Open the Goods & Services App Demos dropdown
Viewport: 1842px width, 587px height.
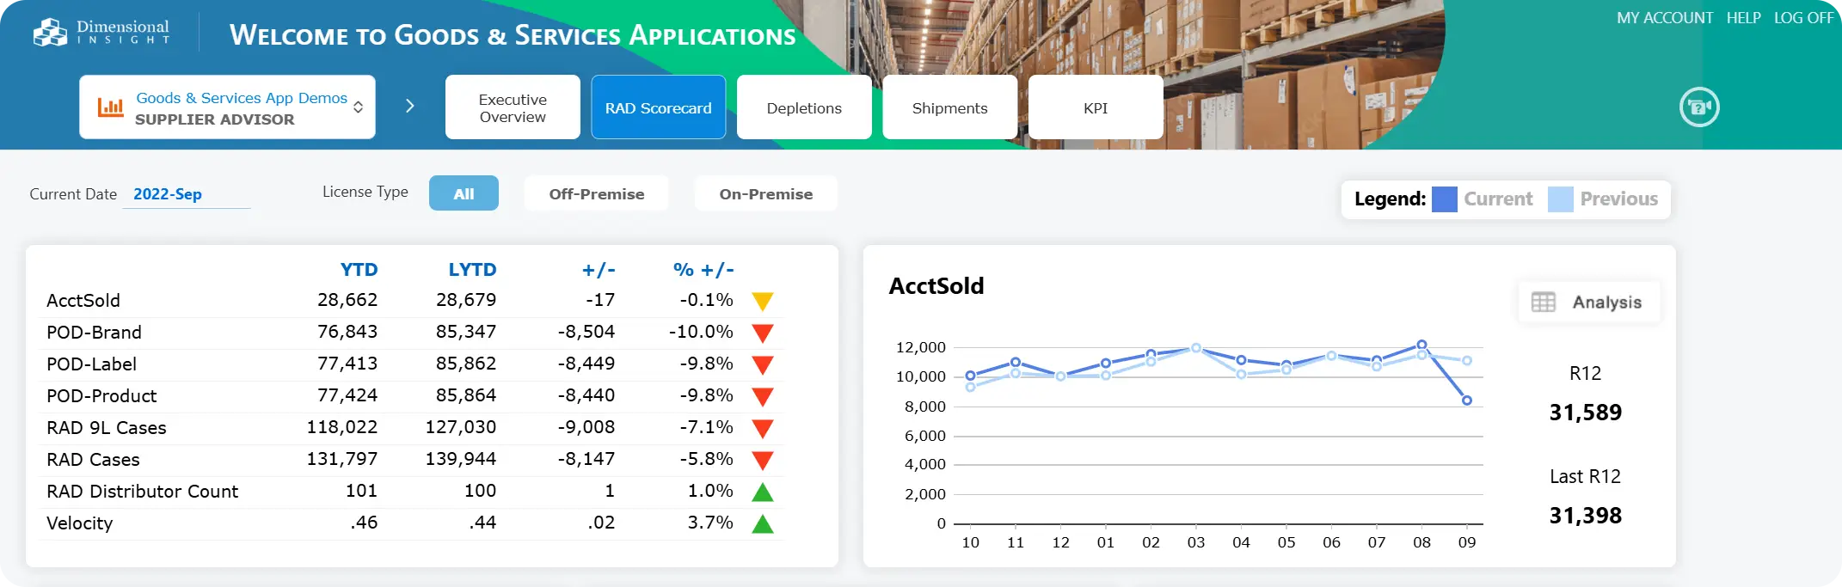(227, 107)
